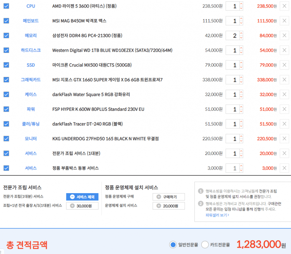The height and width of the screenshot is (254, 291).
Task: Open the 파워 category link
Action: [30, 109]
